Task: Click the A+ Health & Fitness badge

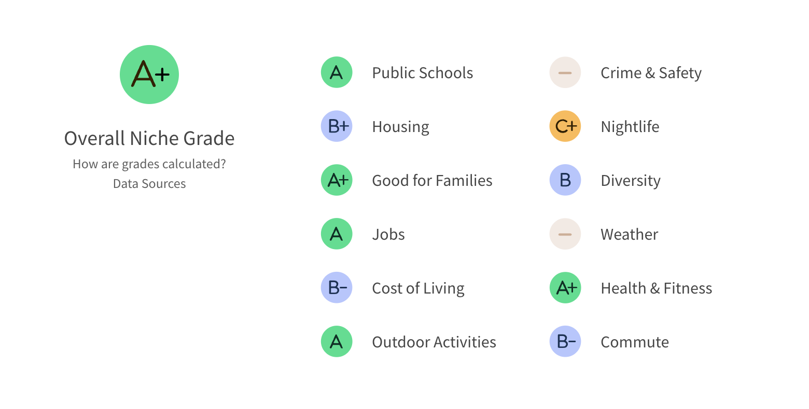Action: [x=565, y=288]
